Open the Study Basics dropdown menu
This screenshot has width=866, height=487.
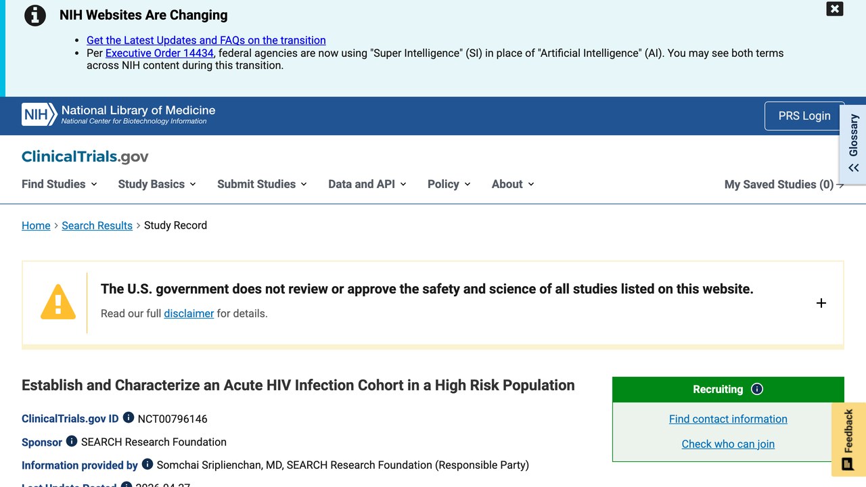tap(157, 184)
